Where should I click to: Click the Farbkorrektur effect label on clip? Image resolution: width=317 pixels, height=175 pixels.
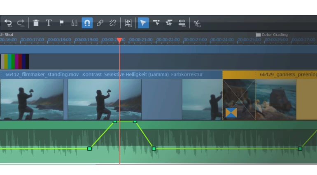185,74
